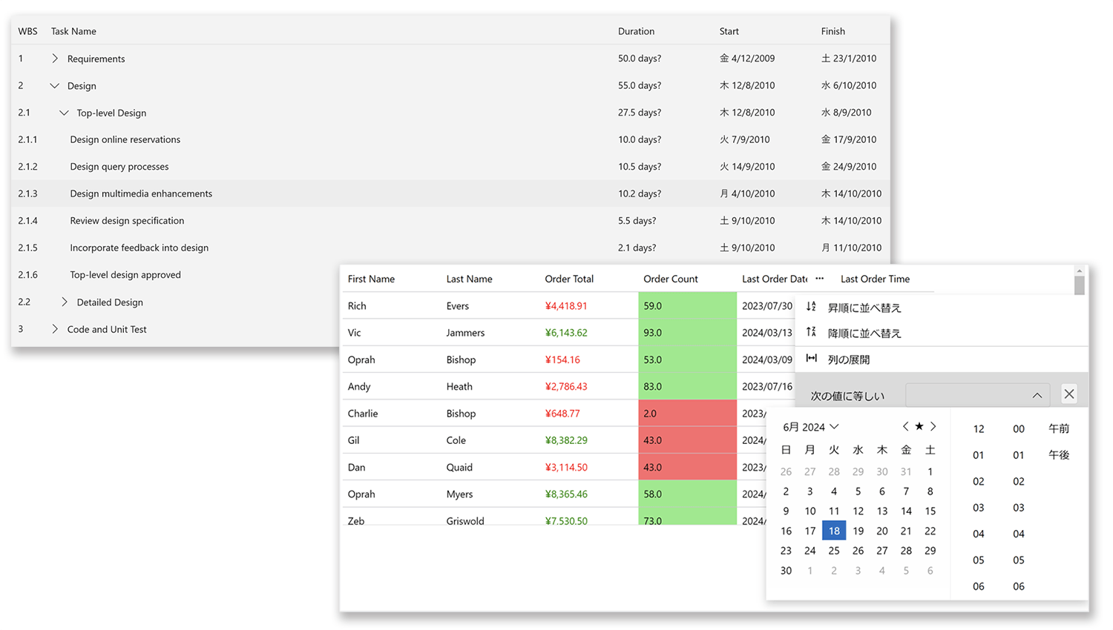Click the sort ascending icon in the menu

pos(811,307)
